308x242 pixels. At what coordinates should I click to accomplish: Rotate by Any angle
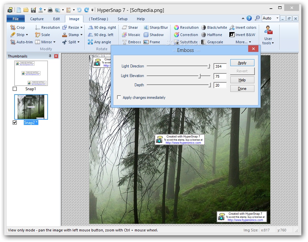pyautogui.click(x=99, y=42)
